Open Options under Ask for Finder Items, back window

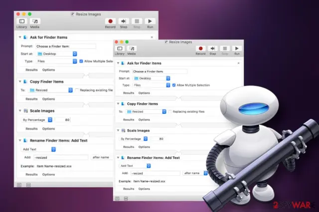pyautogui.click(x=48, y=70)
